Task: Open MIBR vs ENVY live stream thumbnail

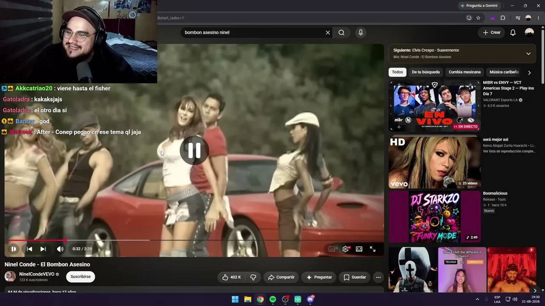Action: coord(435,106)
